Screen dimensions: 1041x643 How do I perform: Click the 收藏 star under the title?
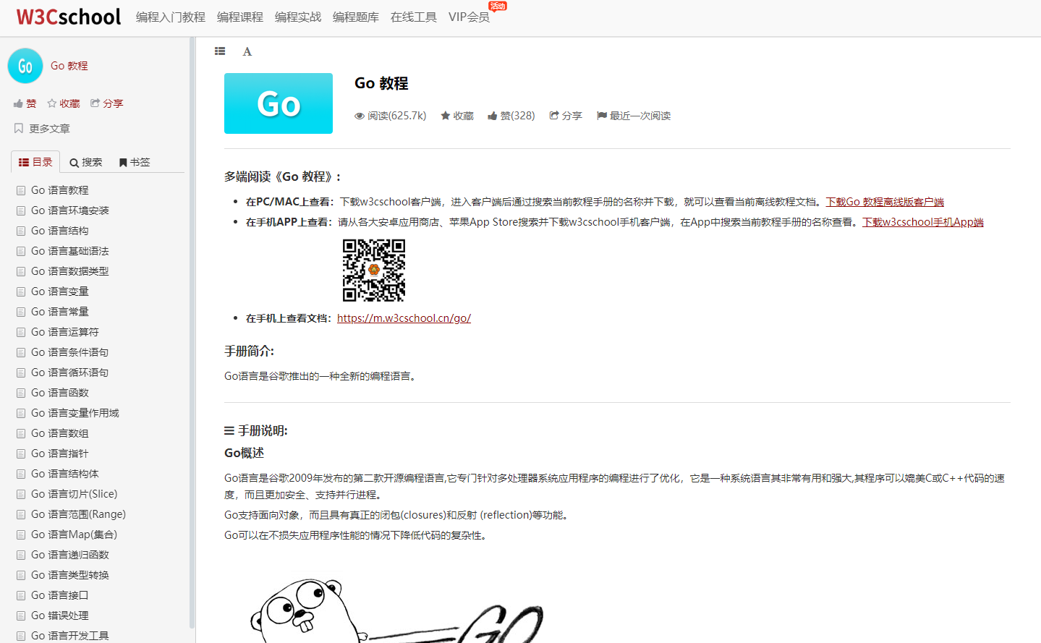tap(457, 116)
